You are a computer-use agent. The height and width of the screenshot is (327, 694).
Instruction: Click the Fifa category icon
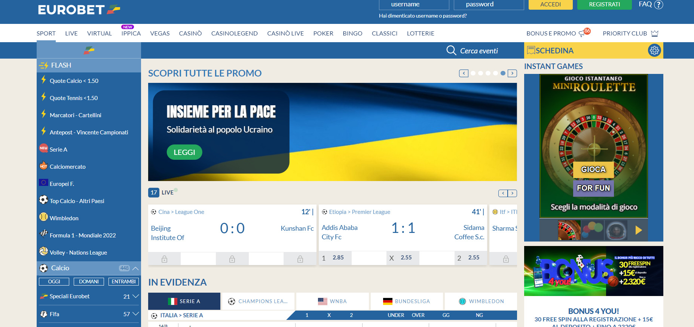(x=44, y=314)
